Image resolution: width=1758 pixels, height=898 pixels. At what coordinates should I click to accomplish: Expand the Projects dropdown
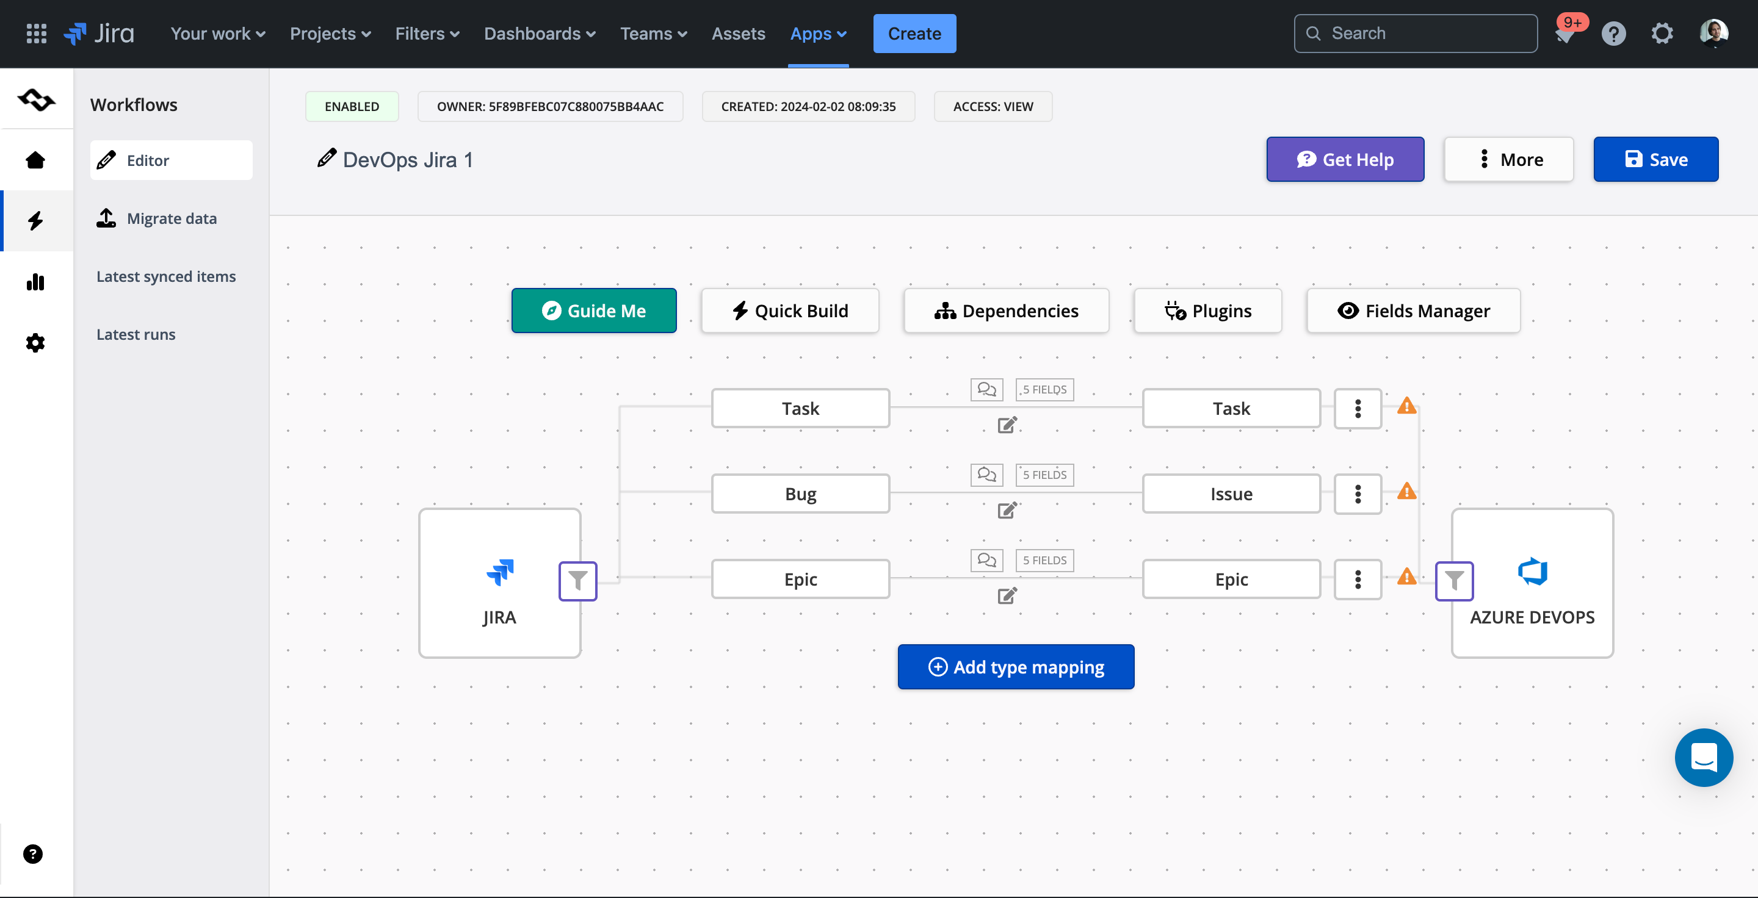330,34
